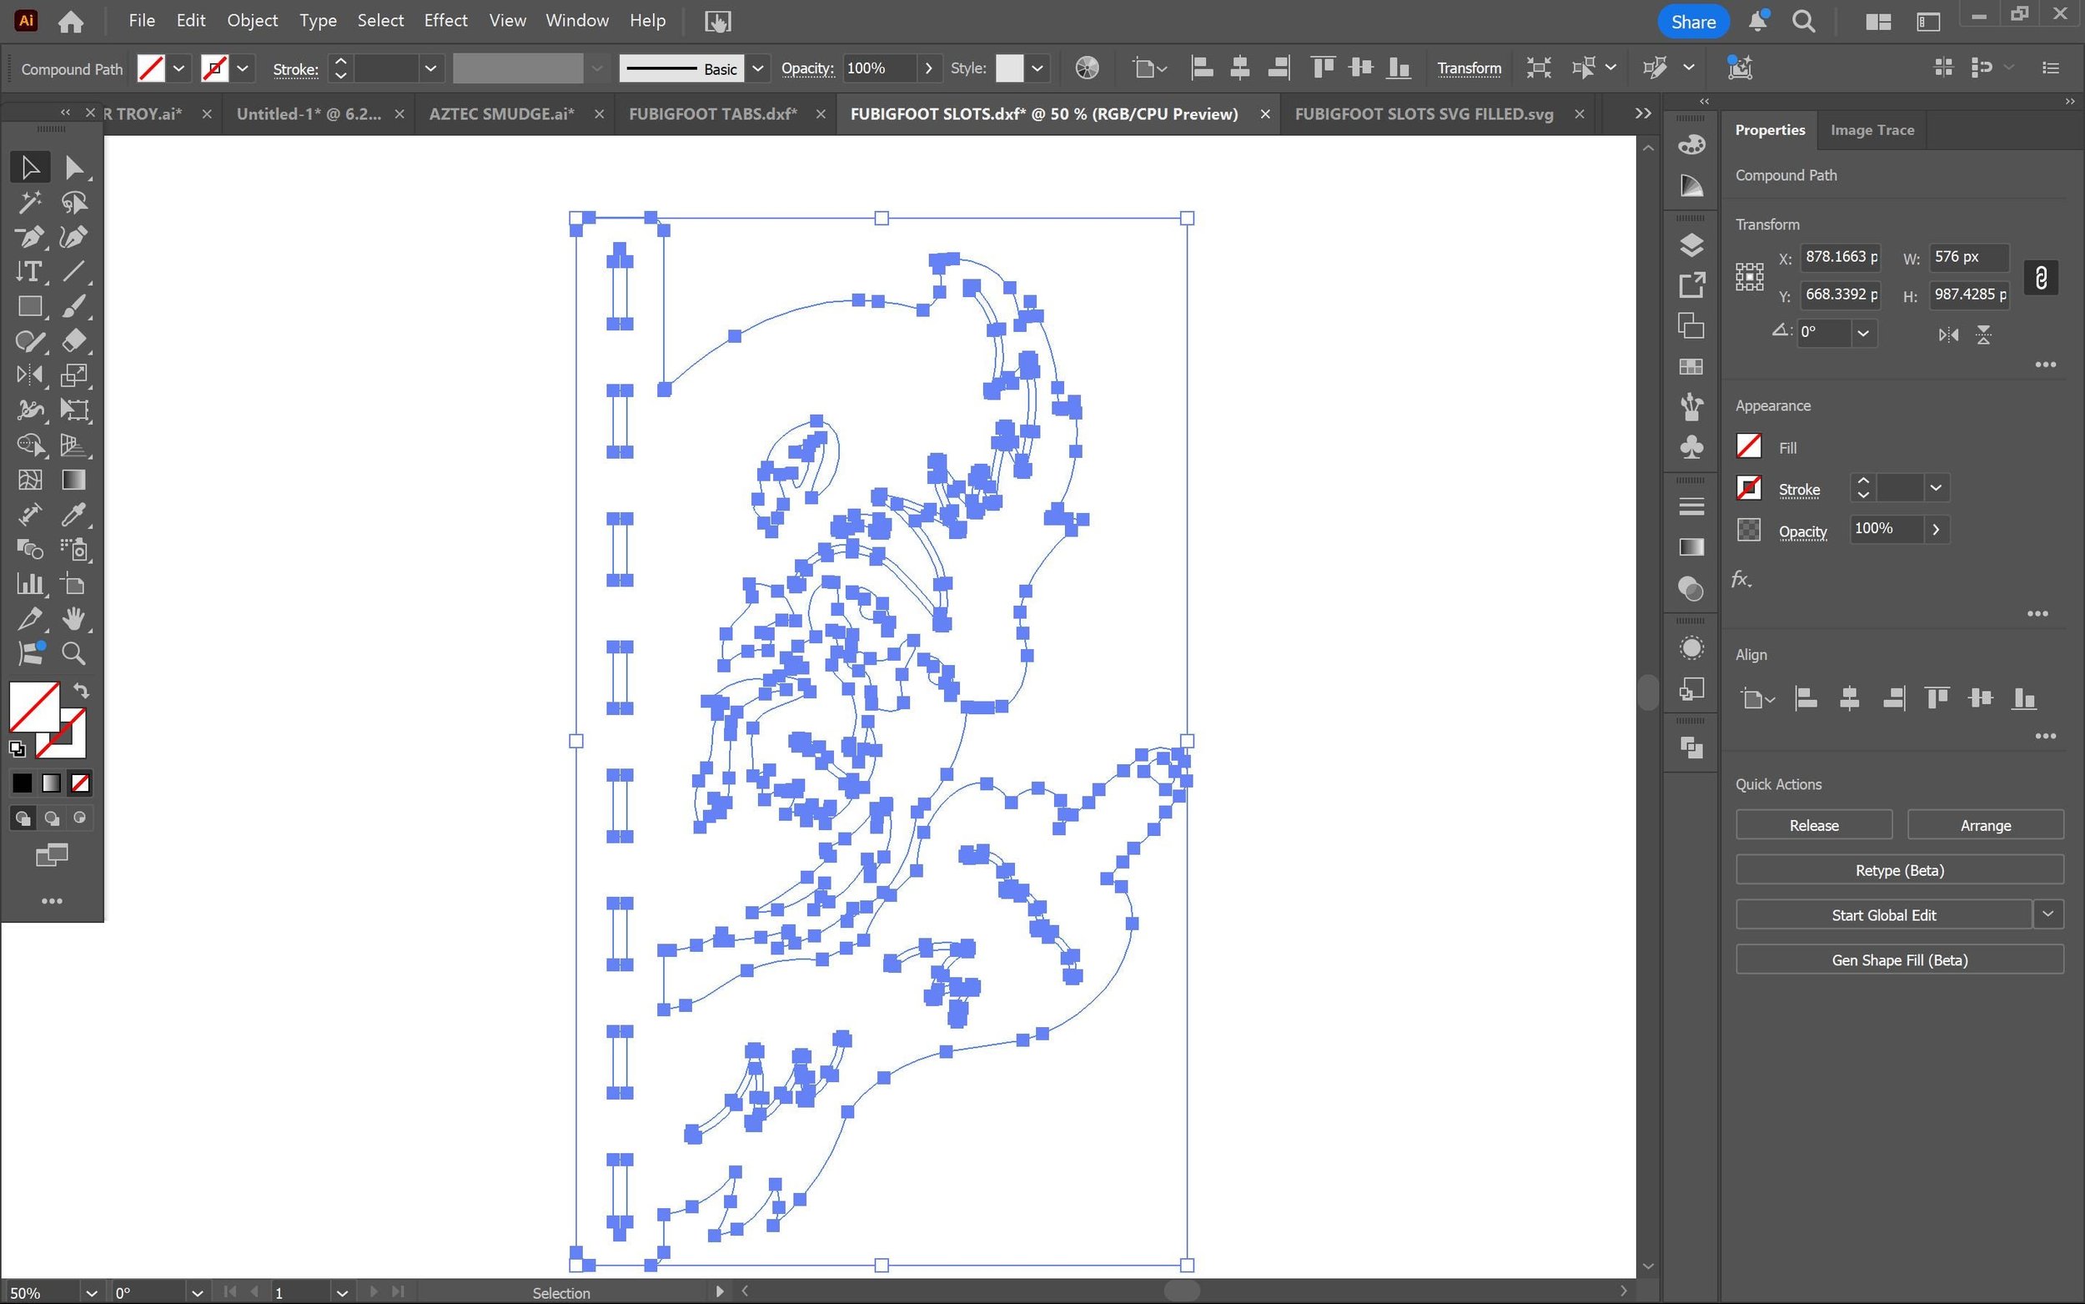Swap fill and stroke colors
Viewport: 2085px width, 1304px height.
pyautogui.click(x=81, y=691)
